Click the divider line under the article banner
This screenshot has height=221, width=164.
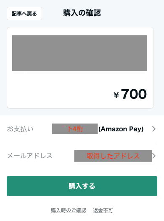click(x=80, y=78)
